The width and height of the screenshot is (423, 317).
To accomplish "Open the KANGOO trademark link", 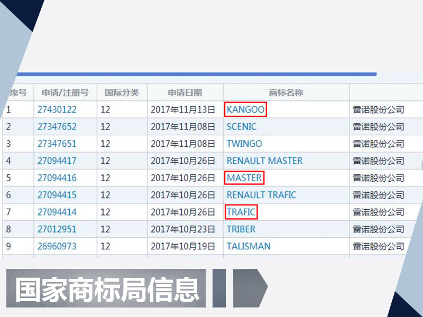I will [245, 109].
